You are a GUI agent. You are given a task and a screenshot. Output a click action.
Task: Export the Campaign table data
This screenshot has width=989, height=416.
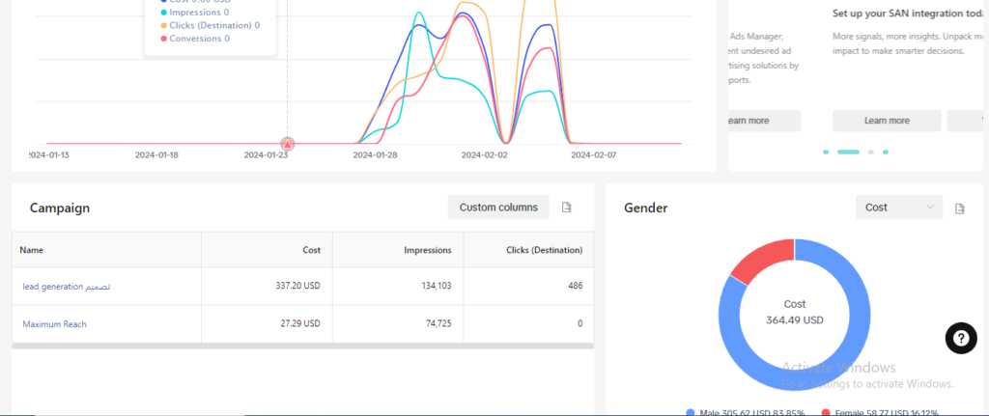(x=567, y=208)
